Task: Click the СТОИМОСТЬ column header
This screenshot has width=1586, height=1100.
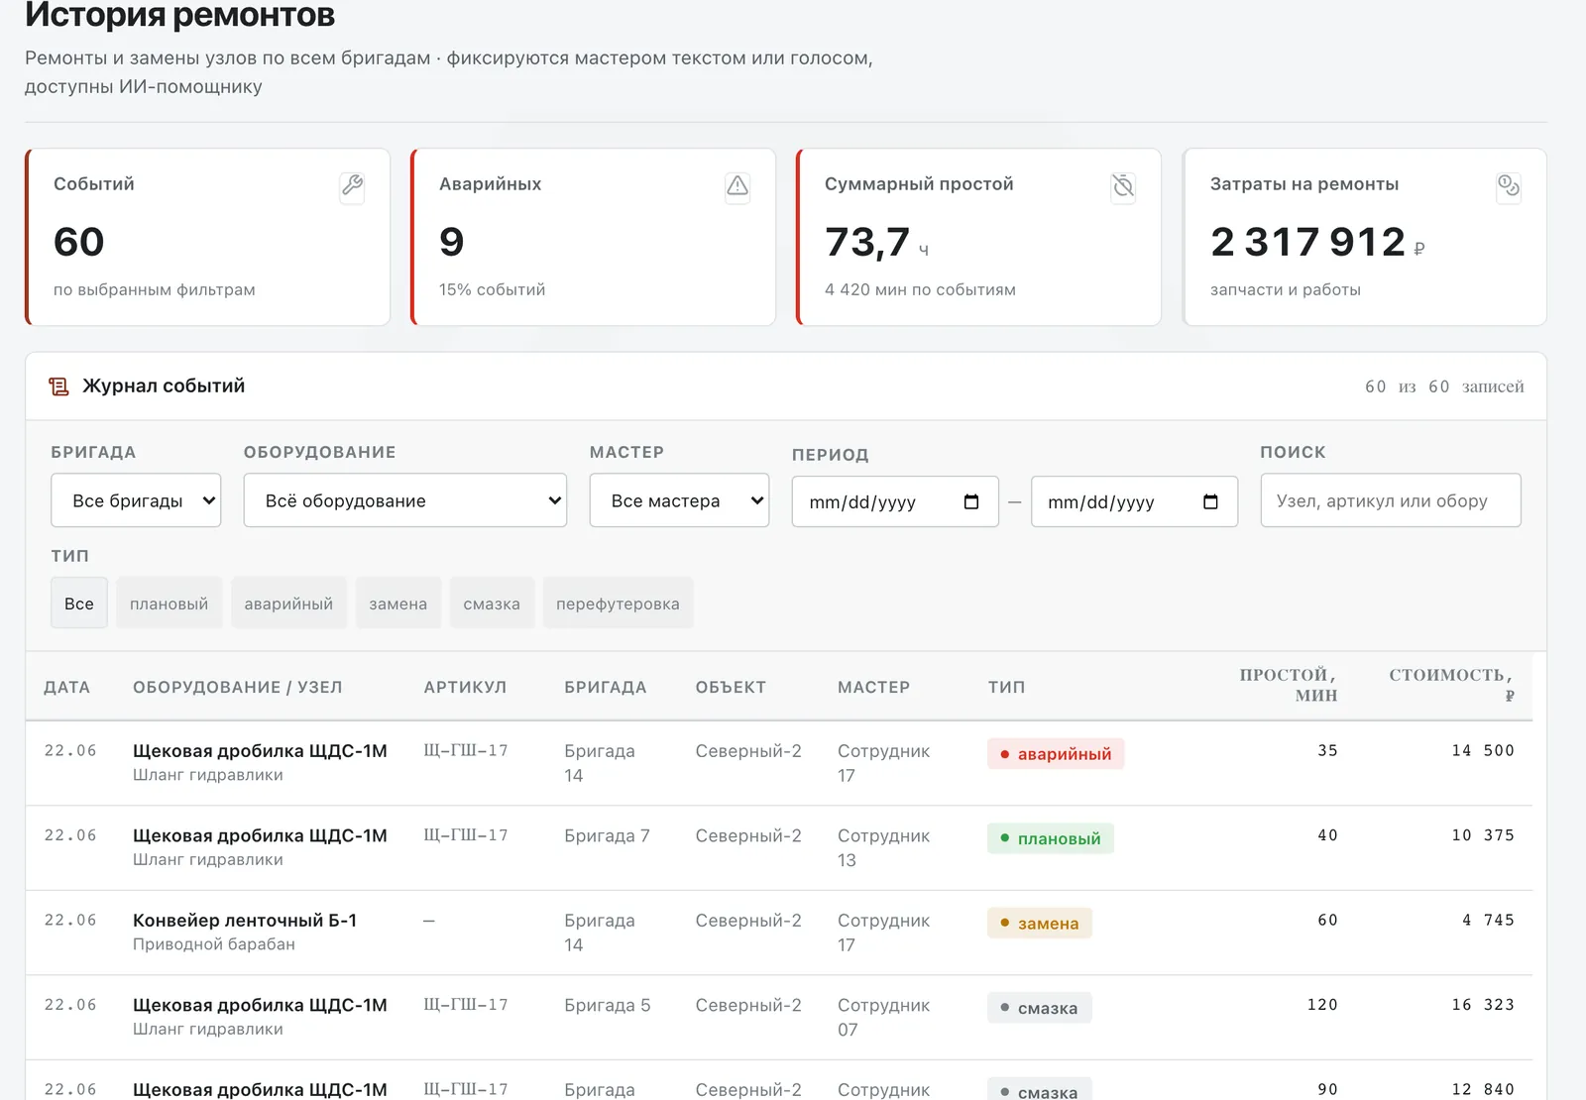Action: (1451, 685)
